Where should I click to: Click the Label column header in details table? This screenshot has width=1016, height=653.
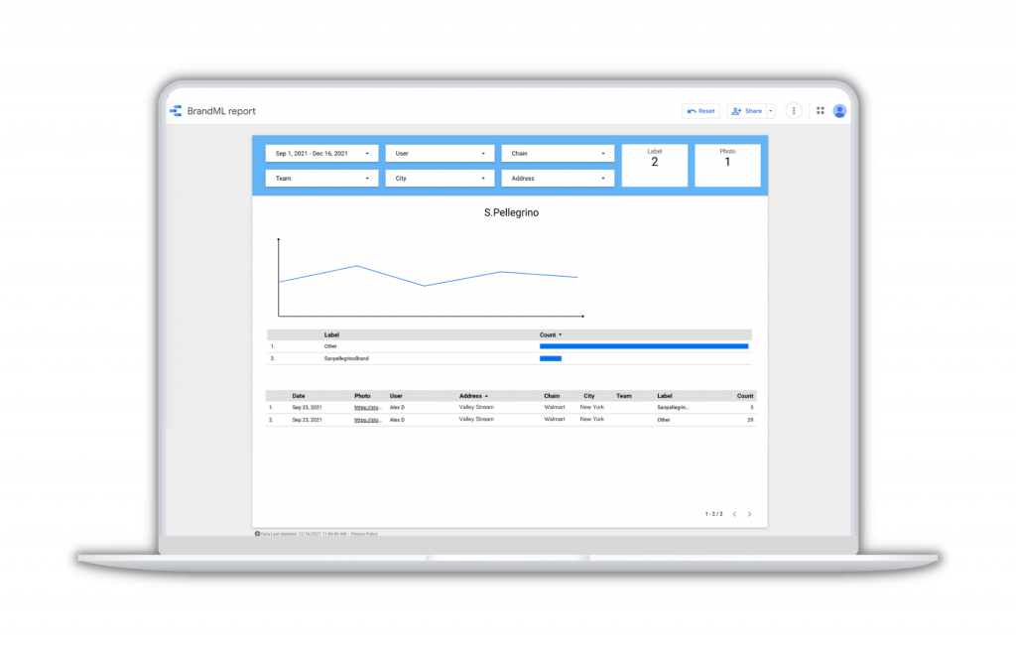point(665,396)
